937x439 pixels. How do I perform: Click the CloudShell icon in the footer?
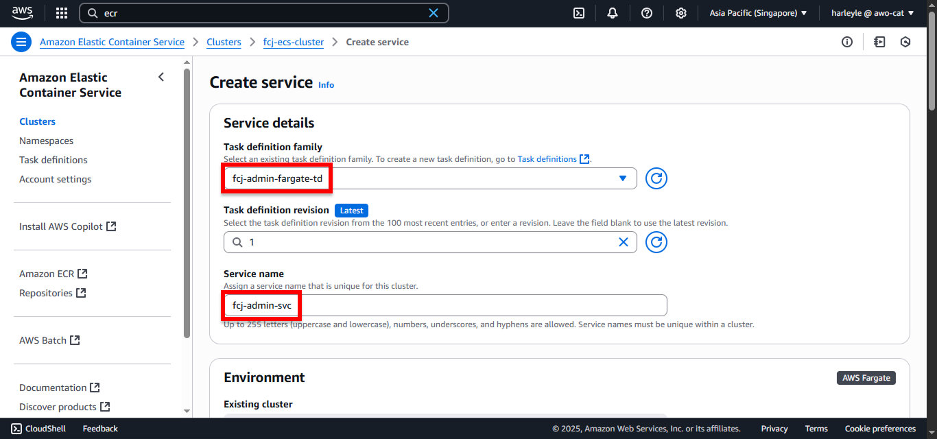(16, 429)
